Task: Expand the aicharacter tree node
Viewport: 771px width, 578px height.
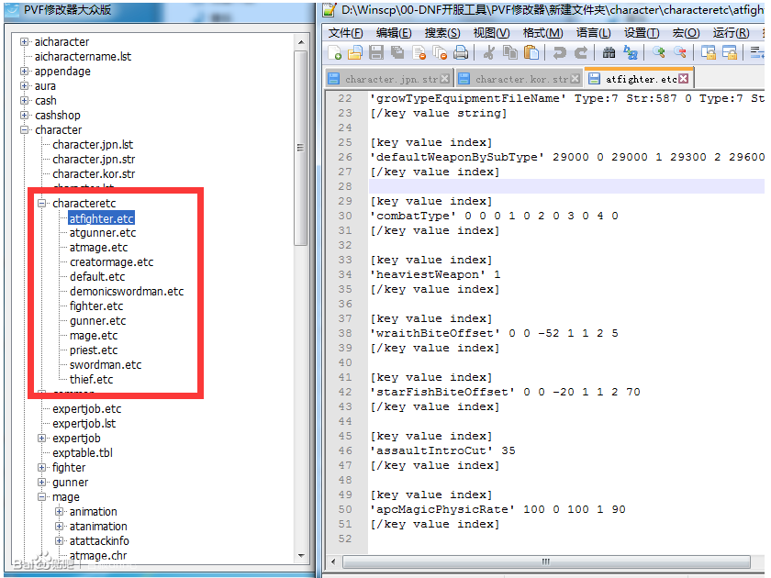Action: click(x=25, y=42)
